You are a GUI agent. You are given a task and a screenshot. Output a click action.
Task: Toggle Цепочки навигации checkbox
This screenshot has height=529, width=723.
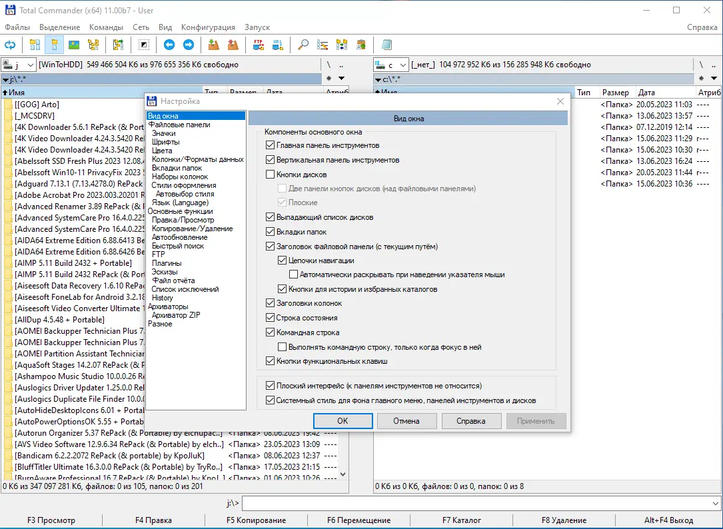(282, 260)
